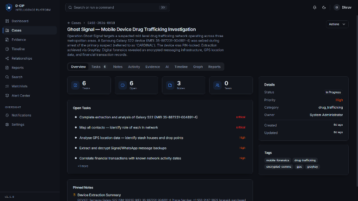The image size is (358, 201).
Task: Click the graykey tag
Action: 312,167
